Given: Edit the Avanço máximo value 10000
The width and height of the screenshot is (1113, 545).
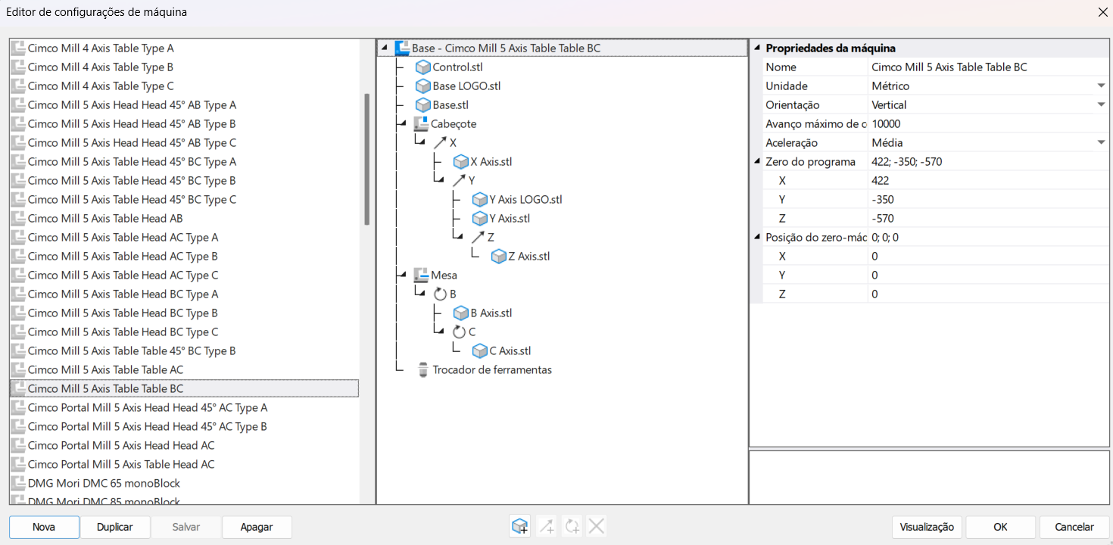Looking at the screenshot, I should click(988, 124).
